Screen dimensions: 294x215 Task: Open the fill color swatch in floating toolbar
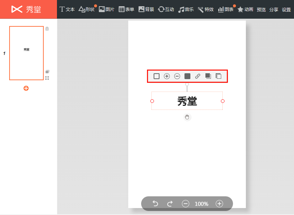[187, 76]
